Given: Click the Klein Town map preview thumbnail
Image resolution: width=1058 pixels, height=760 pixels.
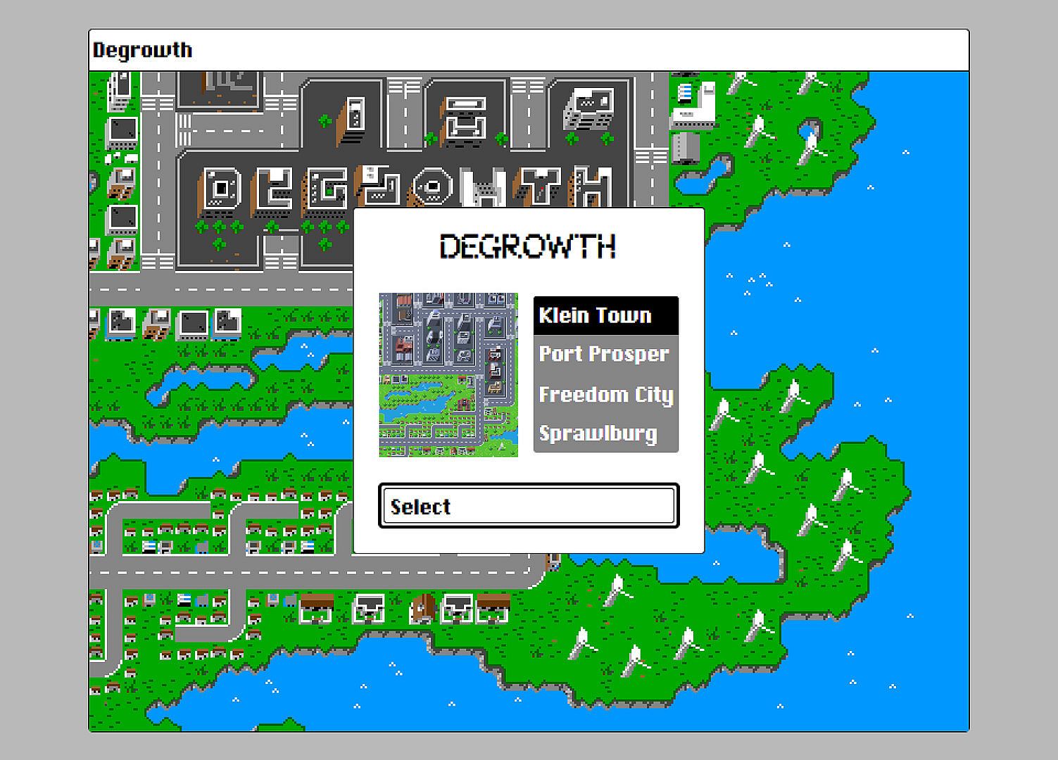Looking at the screenshot, I should click(x=448, y=375).
